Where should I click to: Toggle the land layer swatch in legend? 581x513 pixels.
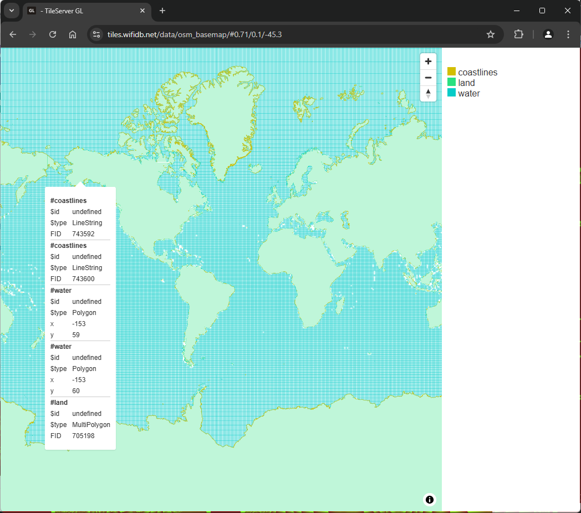(451, 82)
